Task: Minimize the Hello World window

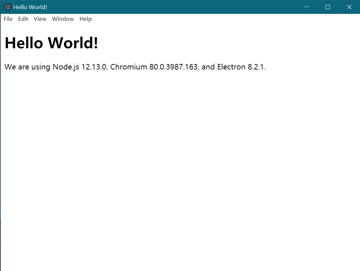Action: (307, 7)
